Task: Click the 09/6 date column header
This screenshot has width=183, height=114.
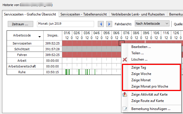Action: coord(146,33)
